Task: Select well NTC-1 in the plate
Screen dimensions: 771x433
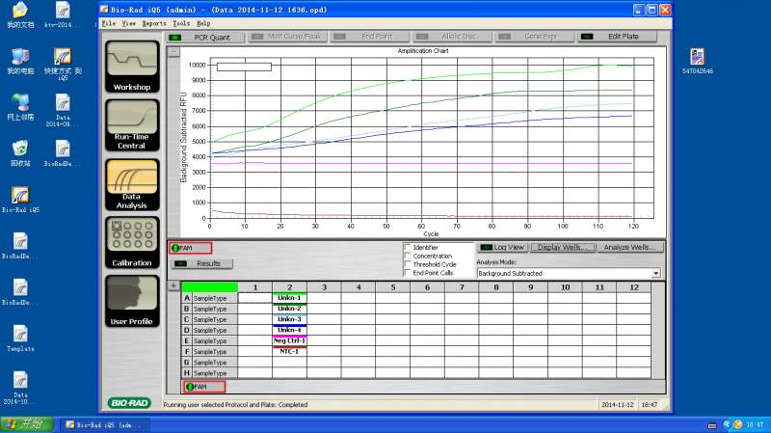Action: 289,351
